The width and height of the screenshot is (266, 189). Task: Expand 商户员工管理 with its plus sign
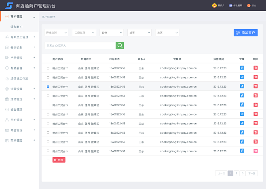point(34,37)
